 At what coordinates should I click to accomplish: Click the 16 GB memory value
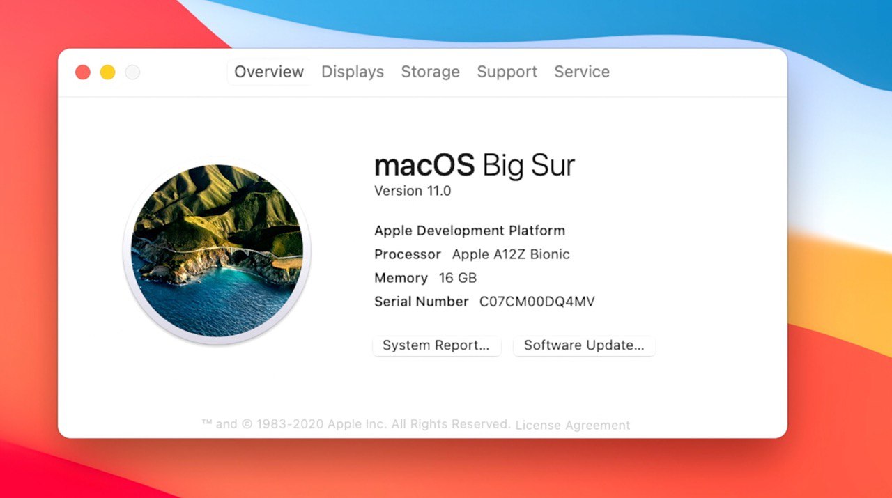coord(458,278)
